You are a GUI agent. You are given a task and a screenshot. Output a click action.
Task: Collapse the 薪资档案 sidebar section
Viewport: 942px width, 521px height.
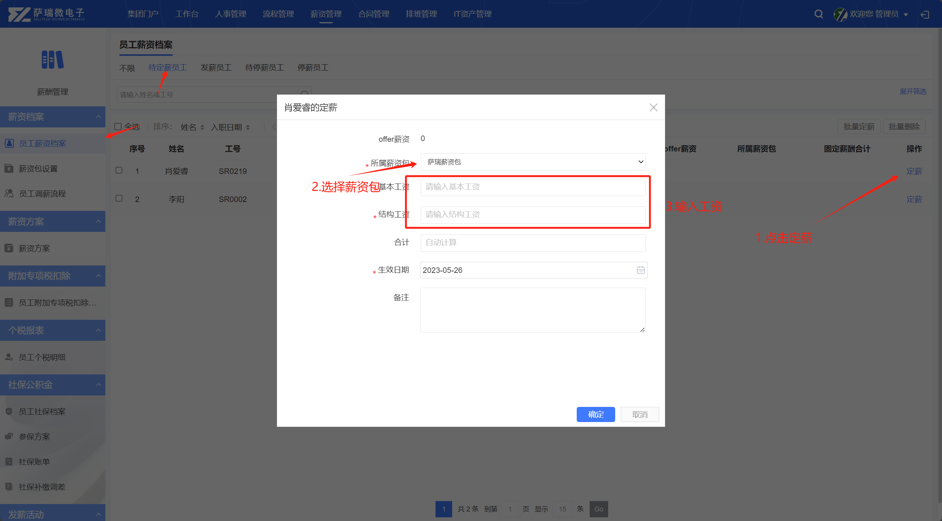[98, 117]
